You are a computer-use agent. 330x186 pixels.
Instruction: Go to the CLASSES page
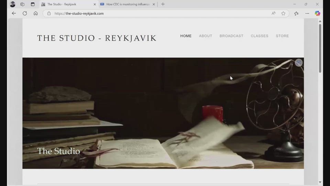pos(260,36)
